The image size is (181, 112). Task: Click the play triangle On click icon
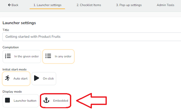[37, 78]
